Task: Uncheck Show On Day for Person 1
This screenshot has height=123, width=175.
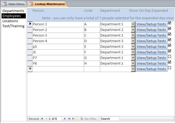Action: 169,23
